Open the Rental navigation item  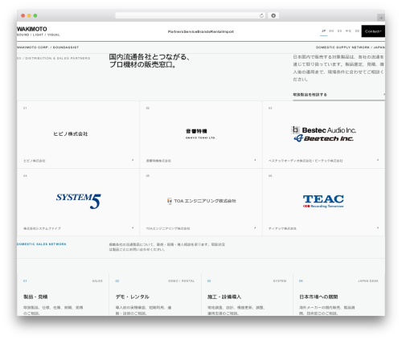(216, 31)
